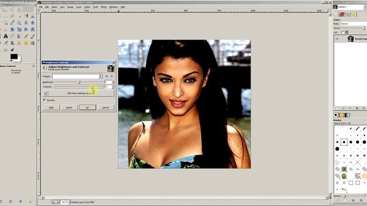The width and height of the screenshot is (367, 206).
Task: Open the Edit menu
Action: point(47,7)
